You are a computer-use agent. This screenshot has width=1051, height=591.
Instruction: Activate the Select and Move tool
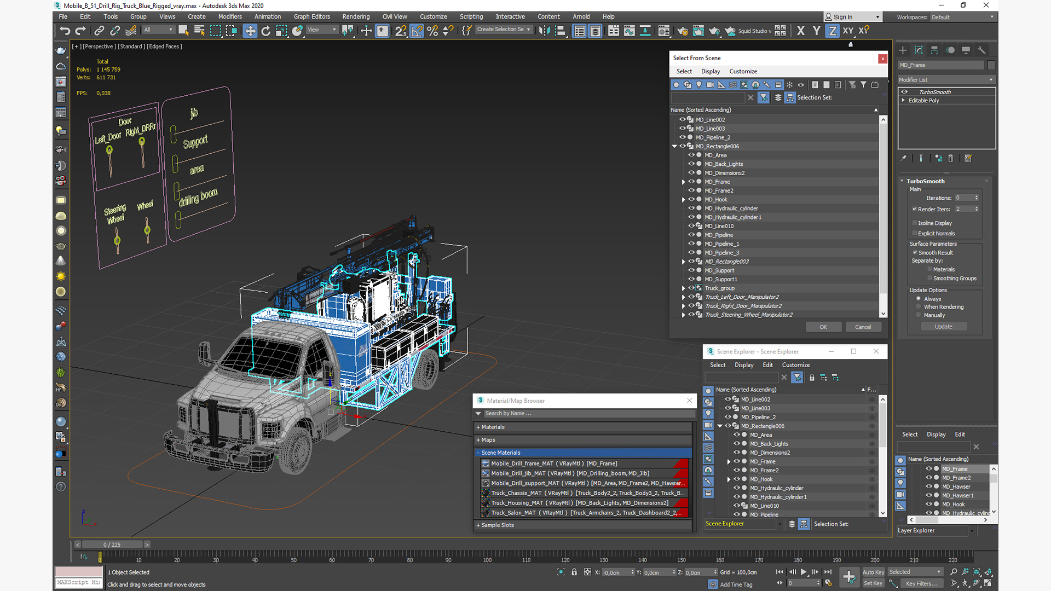pos(250,31)
